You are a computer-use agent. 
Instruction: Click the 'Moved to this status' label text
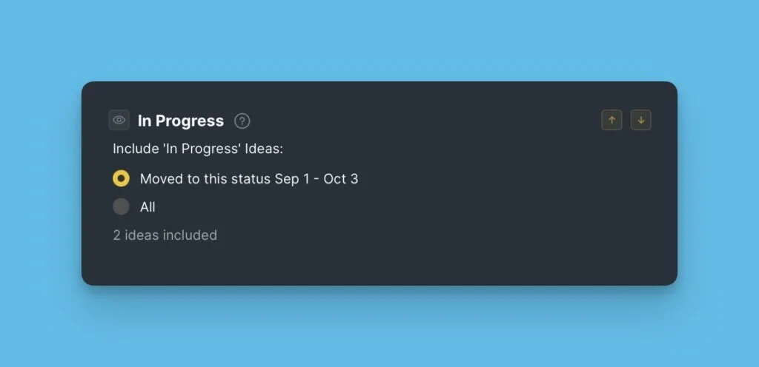pos(205,178)
